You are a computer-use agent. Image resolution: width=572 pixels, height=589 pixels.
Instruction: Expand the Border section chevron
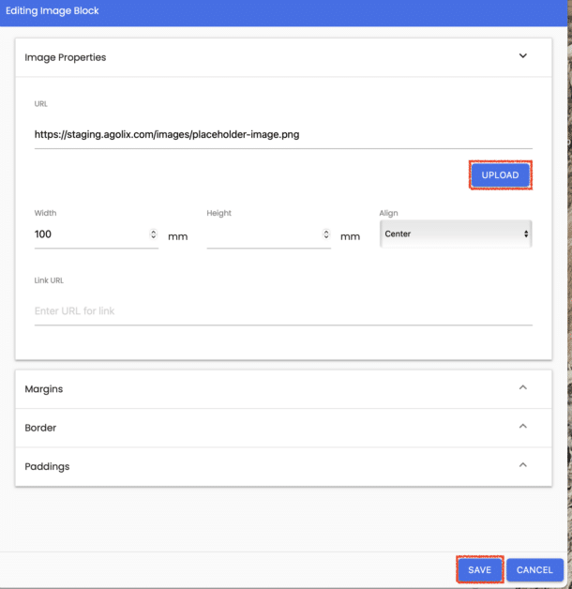pyautogui.click(x=523, y=426)
